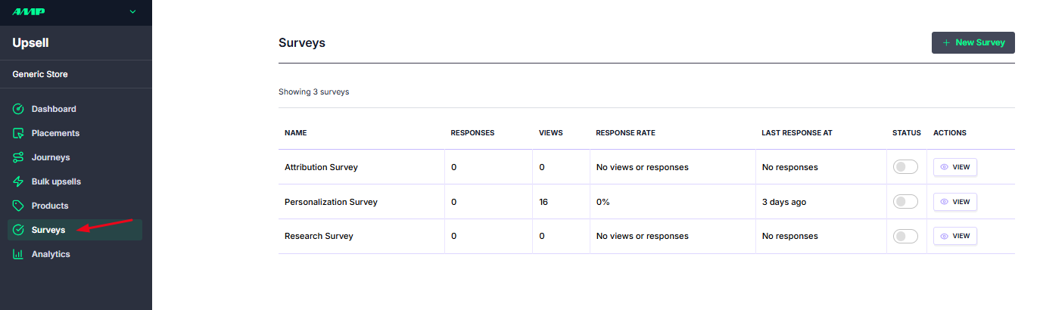
Task: Click the Analytics bar chart icon
Action: pos(19,254)
